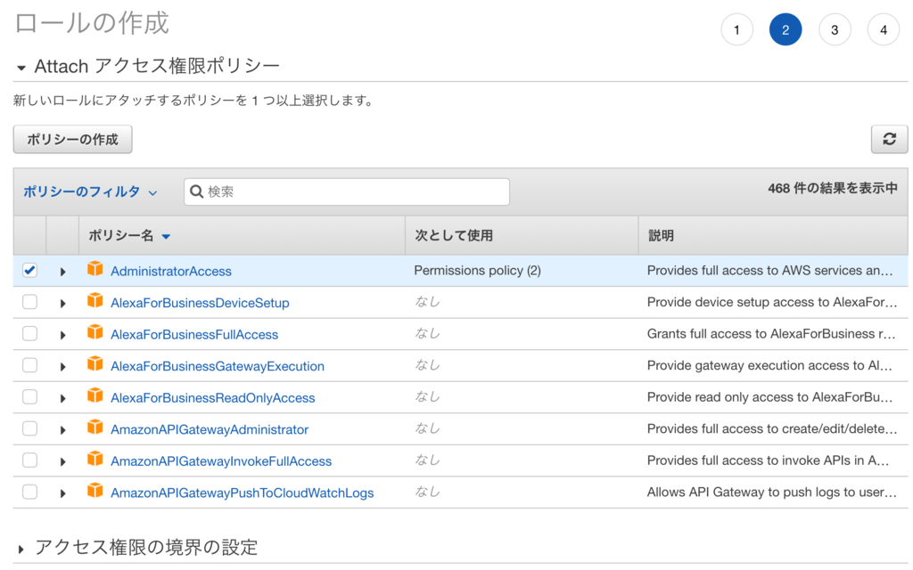Click 'Provide gateway execution access' description
The width and height of the screenshot is (913, 570).
tap(769, 365)
